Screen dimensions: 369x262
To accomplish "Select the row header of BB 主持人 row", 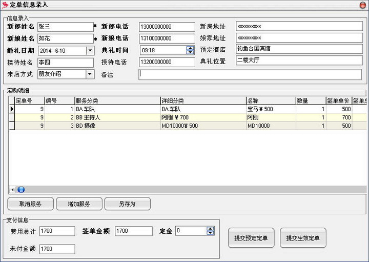I will [12, 117].
